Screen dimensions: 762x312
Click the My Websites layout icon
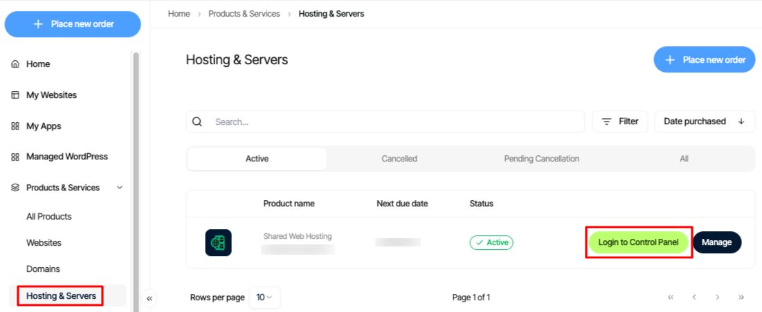[x=15, y=95]
